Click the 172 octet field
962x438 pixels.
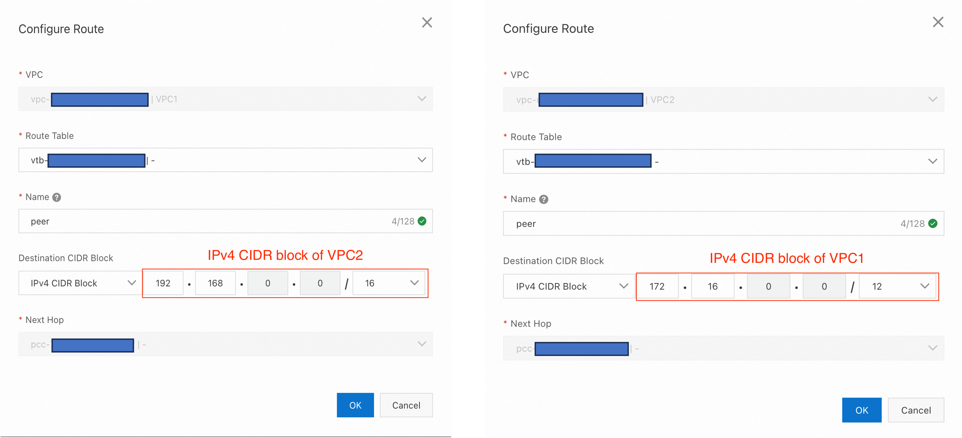point(657,286)
